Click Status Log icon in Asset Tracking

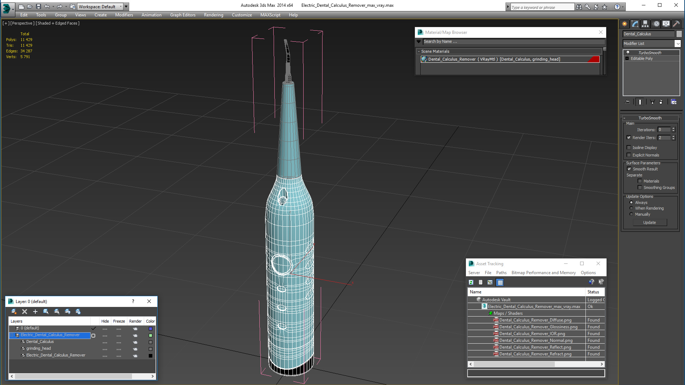tap(481, 282)
